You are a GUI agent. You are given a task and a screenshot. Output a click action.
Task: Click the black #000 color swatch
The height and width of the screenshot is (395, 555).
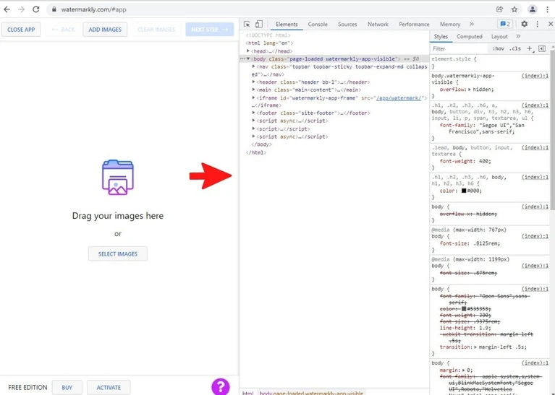pos(464,191)
